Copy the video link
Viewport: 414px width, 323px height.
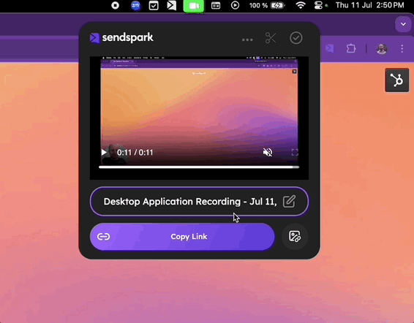click(182, 237)
